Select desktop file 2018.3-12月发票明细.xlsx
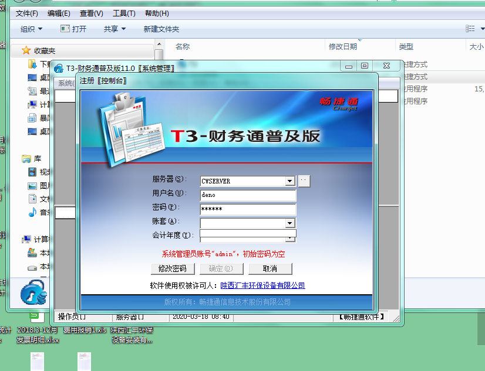Screen dimensions: 485x371 click(38, 335)
